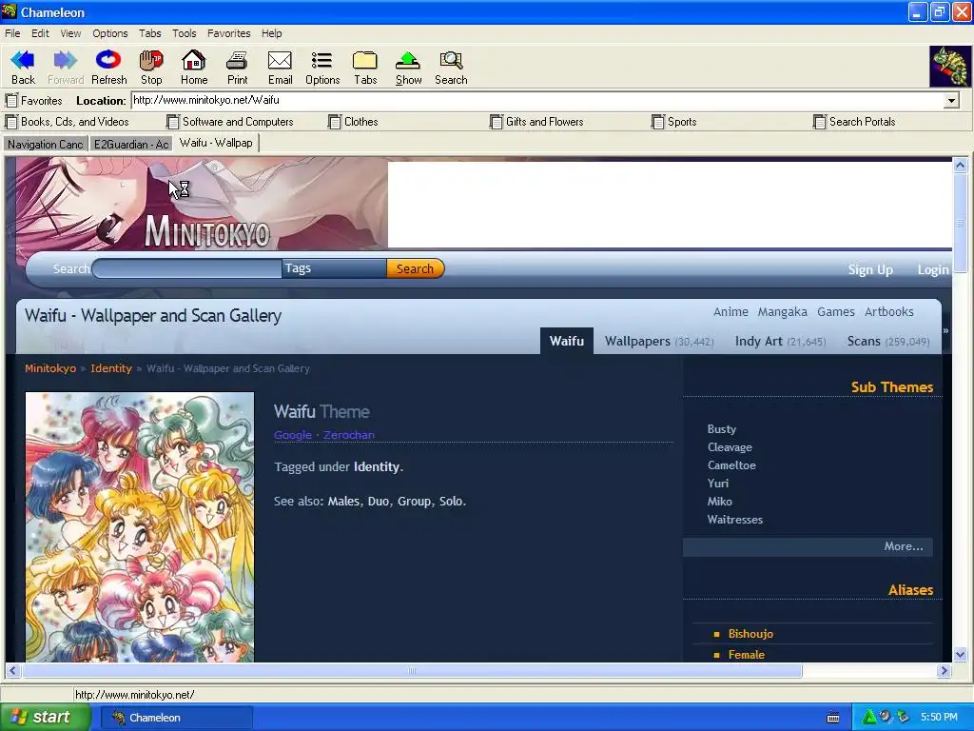The image size is (974, 731).
Task: Click the Chameleon logo at toolbar right
Action: (x=950, y=67)
